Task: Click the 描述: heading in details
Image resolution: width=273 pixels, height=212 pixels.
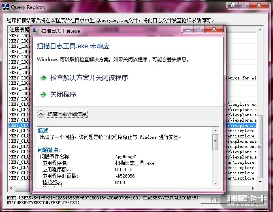Action: (44, 131)
